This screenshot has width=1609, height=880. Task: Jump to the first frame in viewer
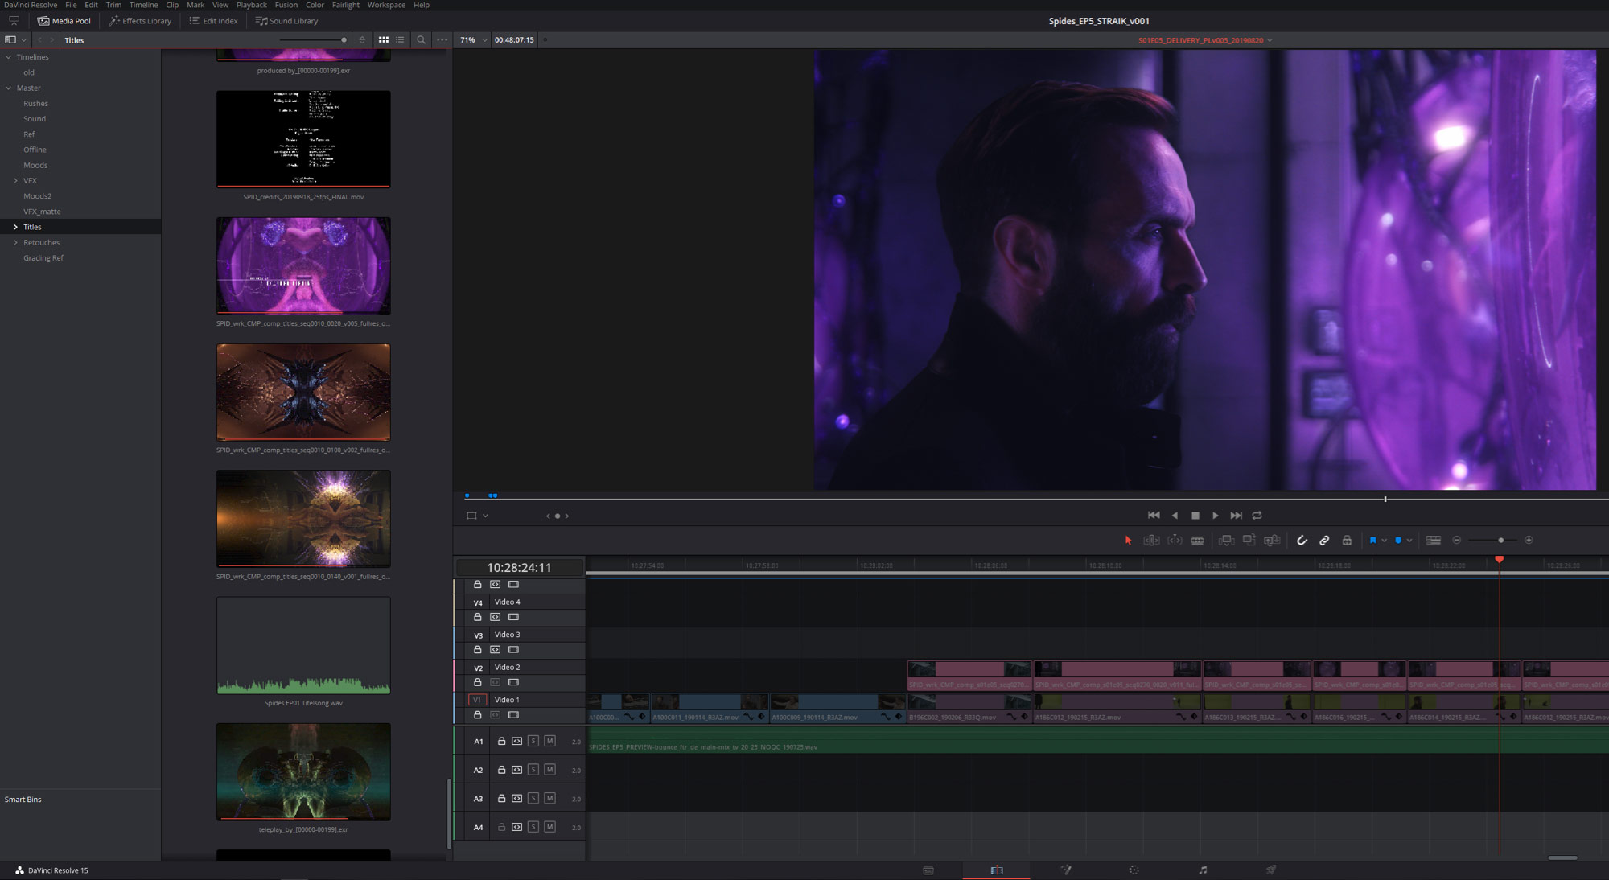pos(1153,516)
